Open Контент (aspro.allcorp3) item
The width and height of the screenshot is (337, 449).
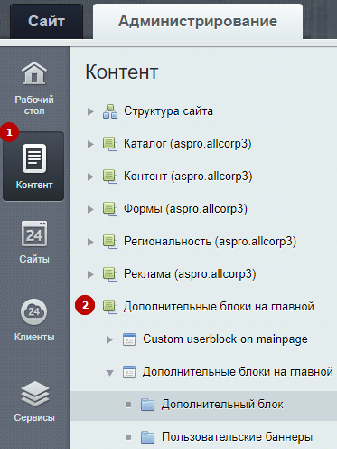pos(188,177)
